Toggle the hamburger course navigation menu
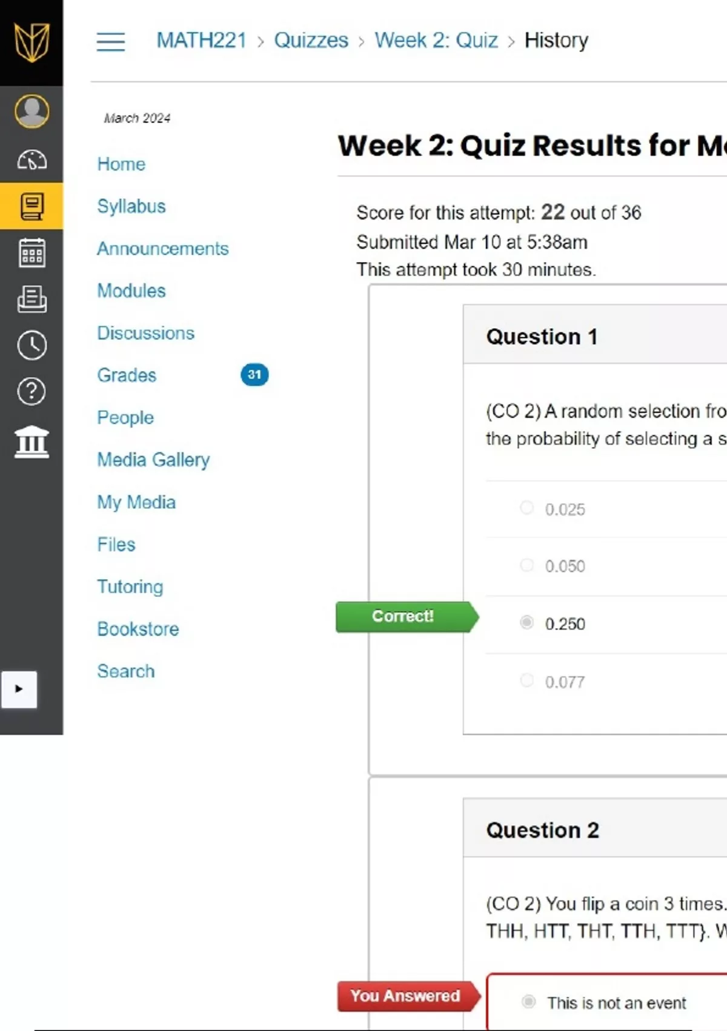This screenshot has height=1031, width=727. [111, 41]
